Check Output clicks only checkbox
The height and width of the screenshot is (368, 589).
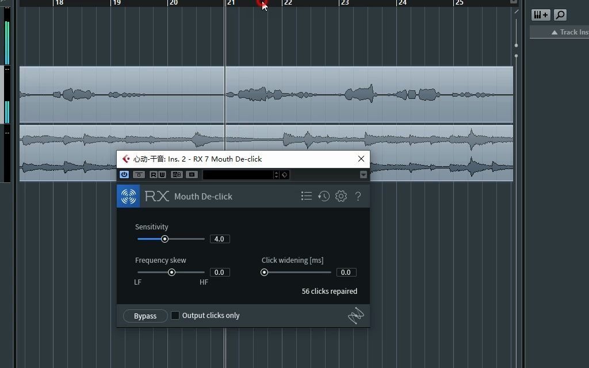(175, 316)
